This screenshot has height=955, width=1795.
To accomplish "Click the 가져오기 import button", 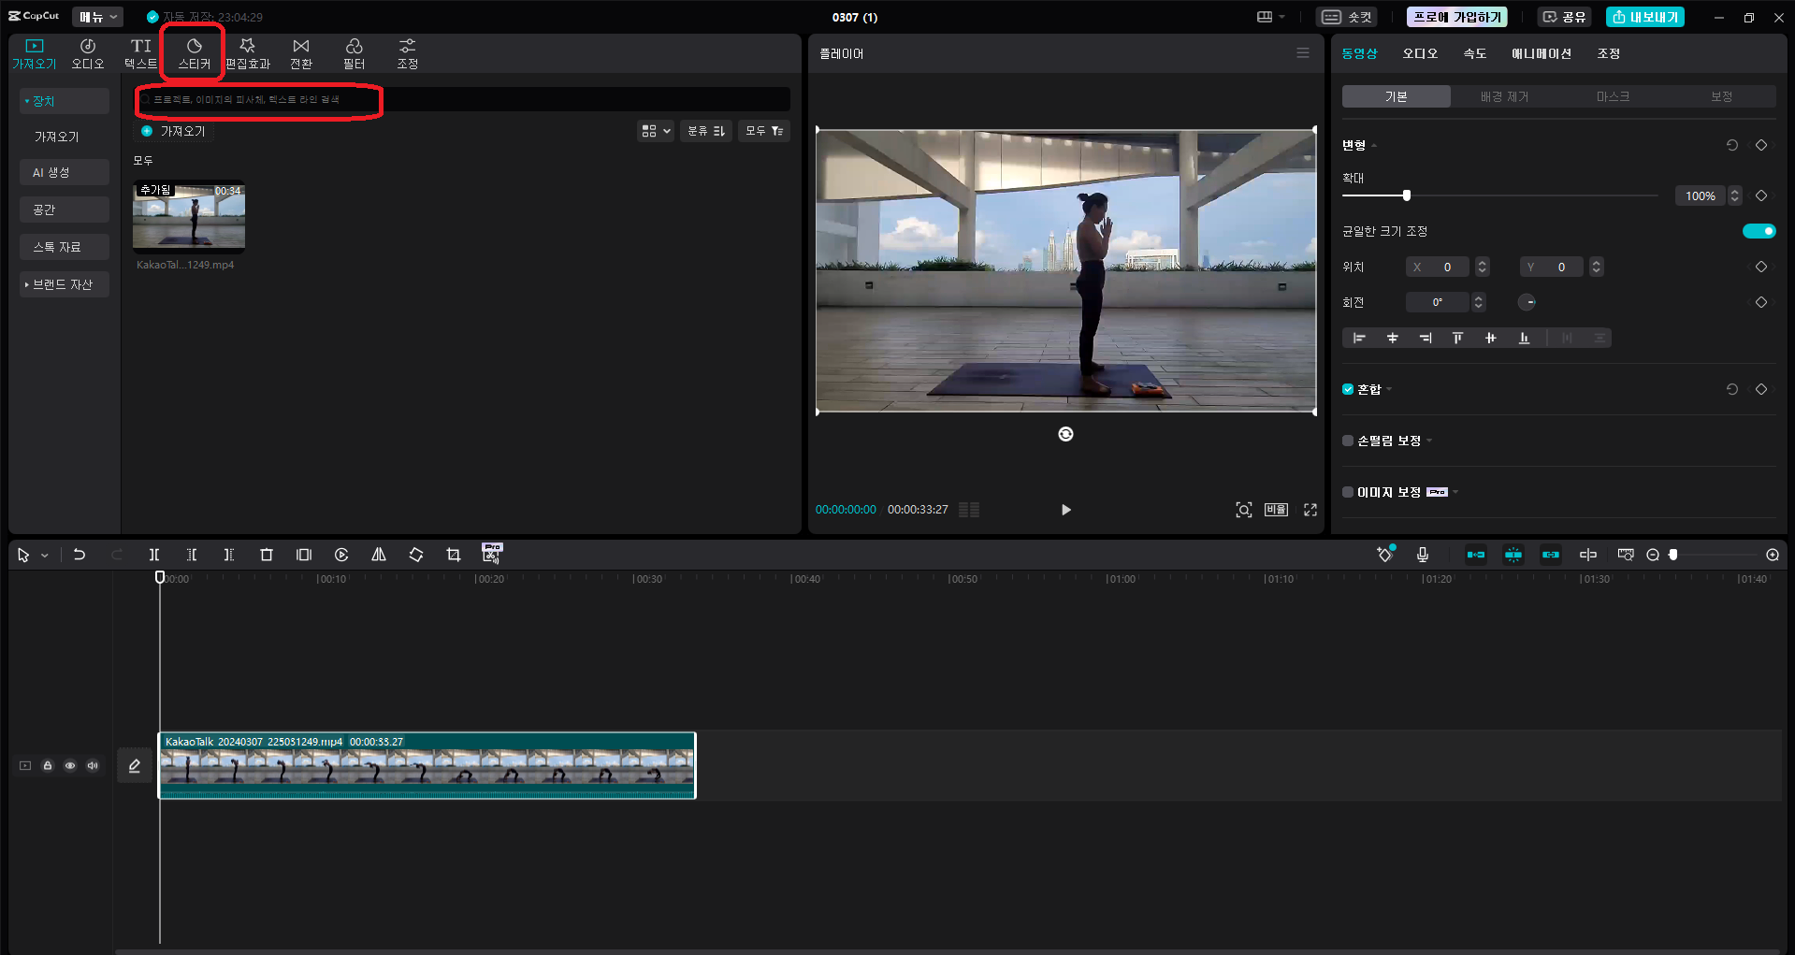I will (174, 131).
